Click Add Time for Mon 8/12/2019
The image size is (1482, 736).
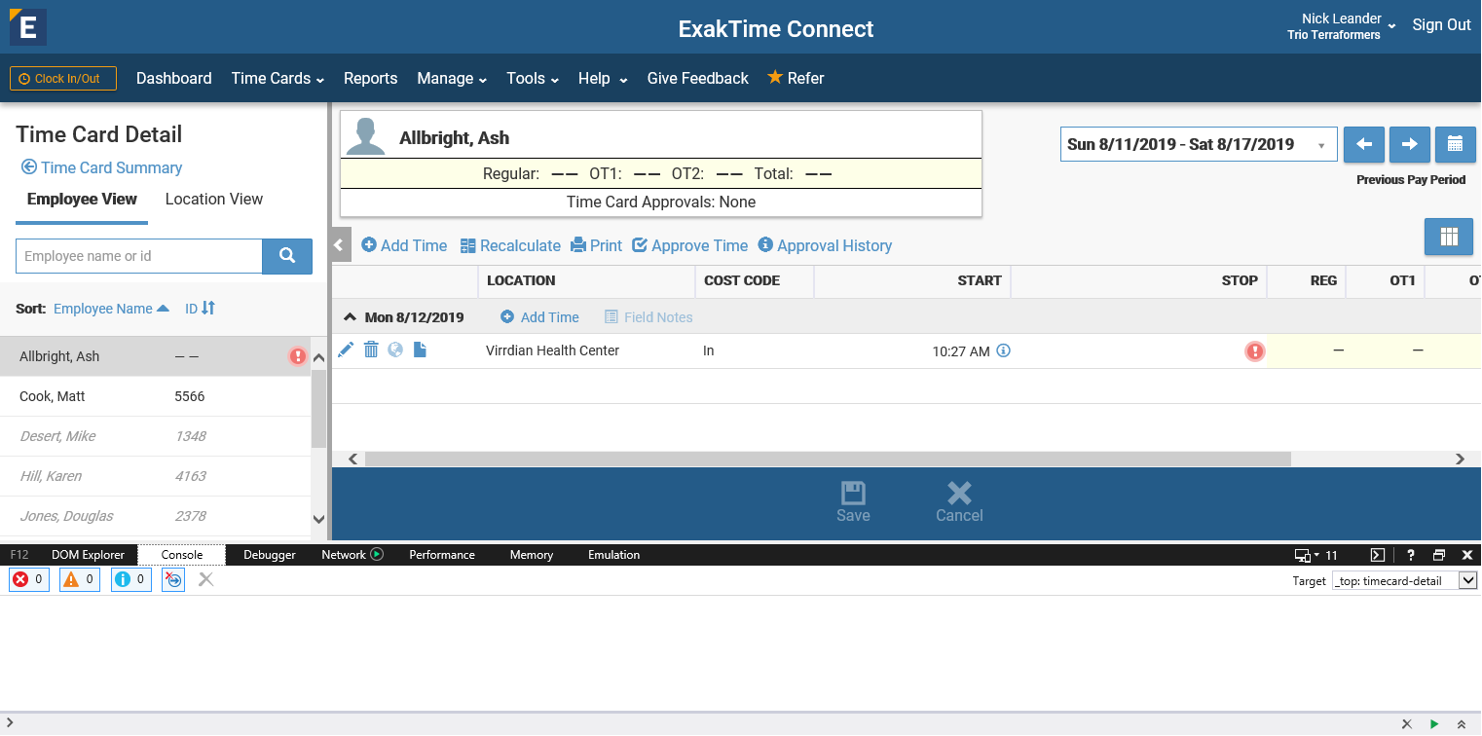tap(539, 317)
